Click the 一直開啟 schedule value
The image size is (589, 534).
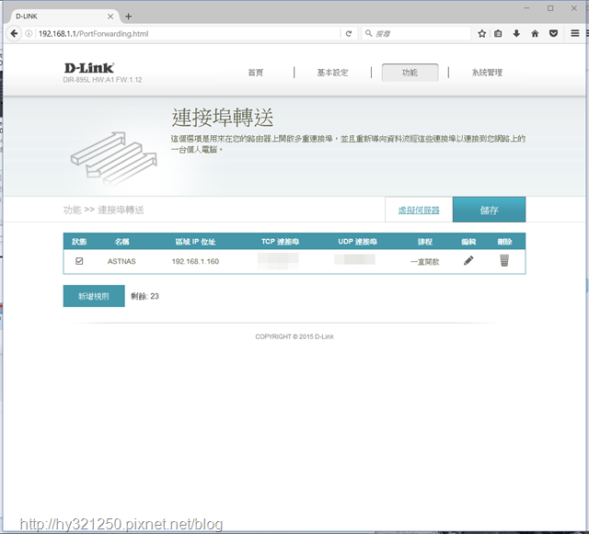click(x=424, y=262)
